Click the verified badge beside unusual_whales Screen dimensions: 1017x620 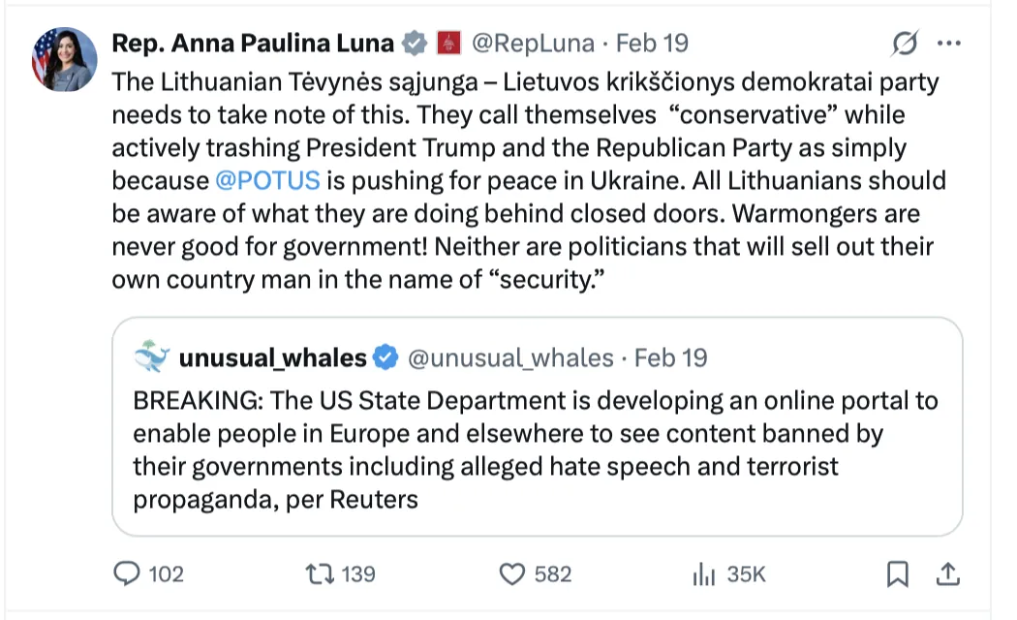(385, 357)
